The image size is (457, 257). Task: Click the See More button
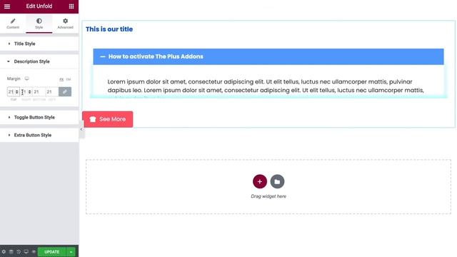click(108, 119)
